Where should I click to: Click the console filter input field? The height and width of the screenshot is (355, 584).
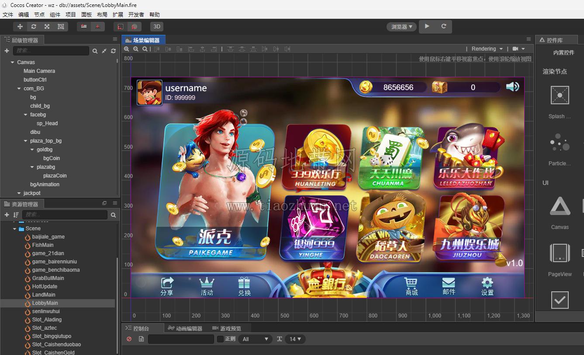pyautogui.click(x=181, y=339)
